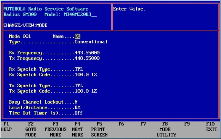Select the Rx Squelch Code value 100.0 1Z
The image size is (221, 139).
coord(86,75)
